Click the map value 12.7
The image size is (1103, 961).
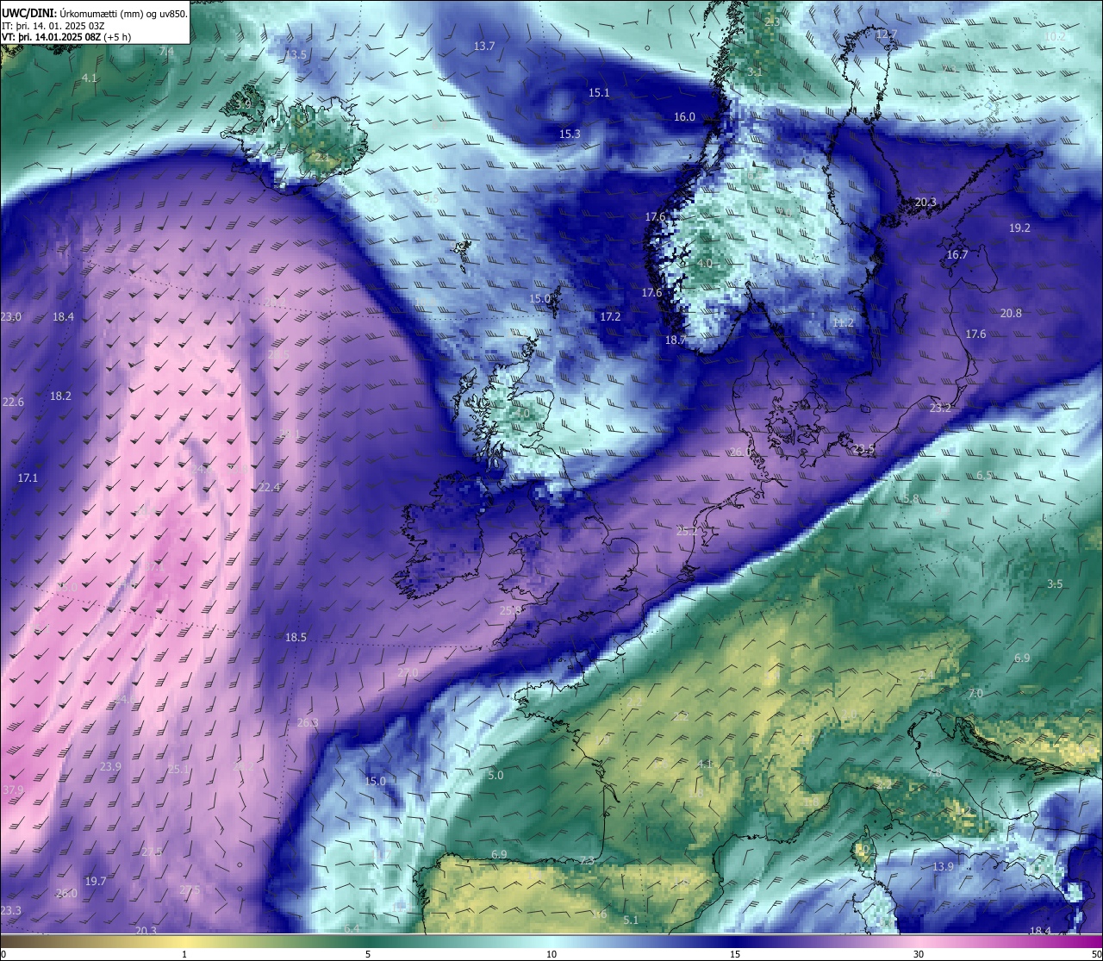pos(886,34)
